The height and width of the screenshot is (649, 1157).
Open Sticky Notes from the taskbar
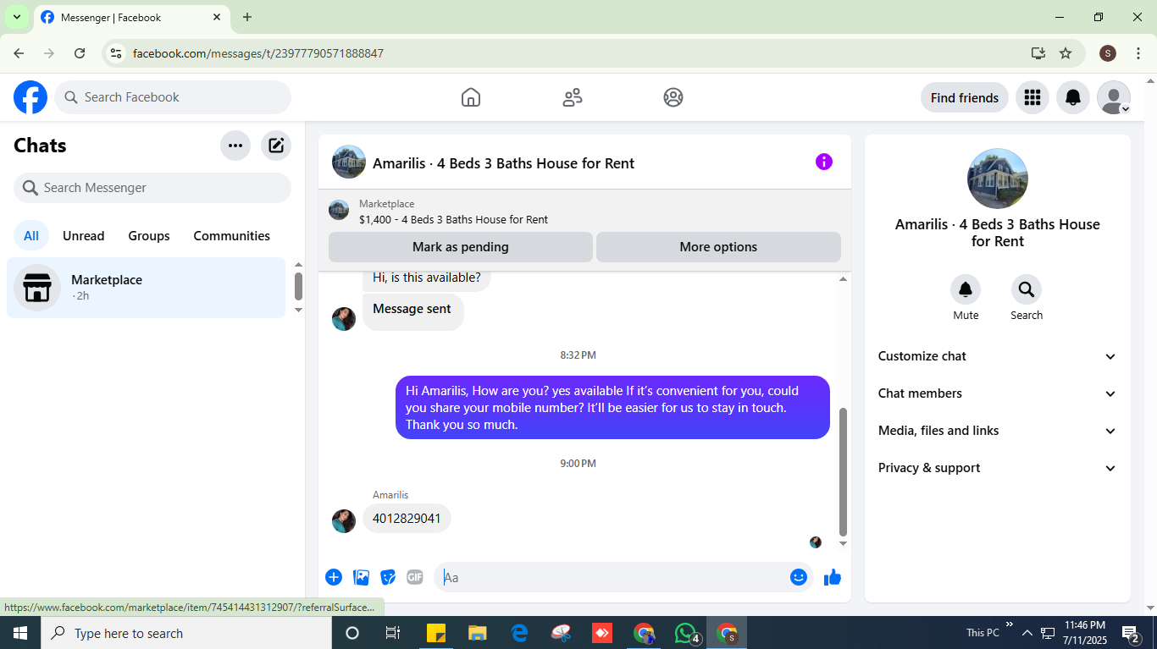[x=436, y=633]
